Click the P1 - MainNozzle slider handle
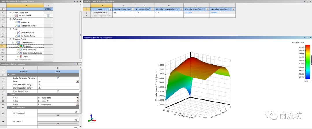The width and height of the screenshot is (312, 129). [58, 115]
